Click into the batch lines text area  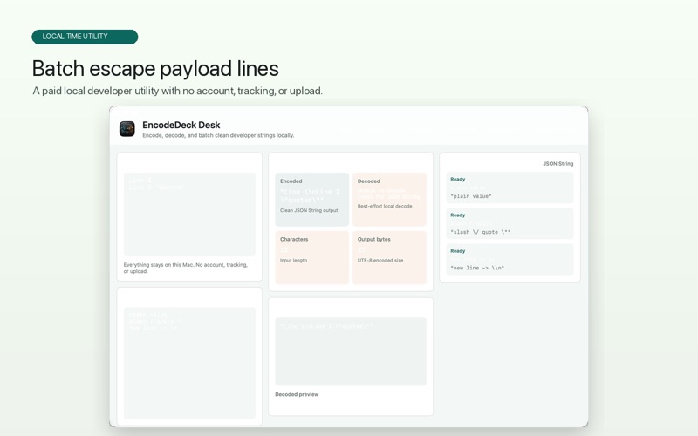click(189, 363)
